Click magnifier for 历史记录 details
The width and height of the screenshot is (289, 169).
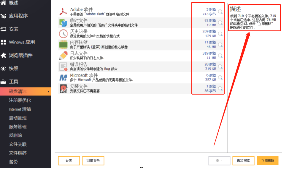[220, 34]
